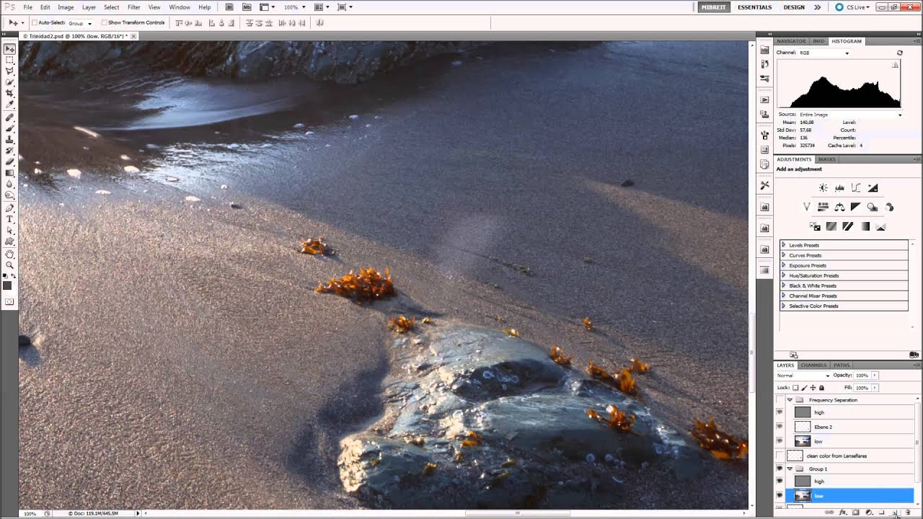Enable the Auto-Select checkbox

[x=34, y=22]
